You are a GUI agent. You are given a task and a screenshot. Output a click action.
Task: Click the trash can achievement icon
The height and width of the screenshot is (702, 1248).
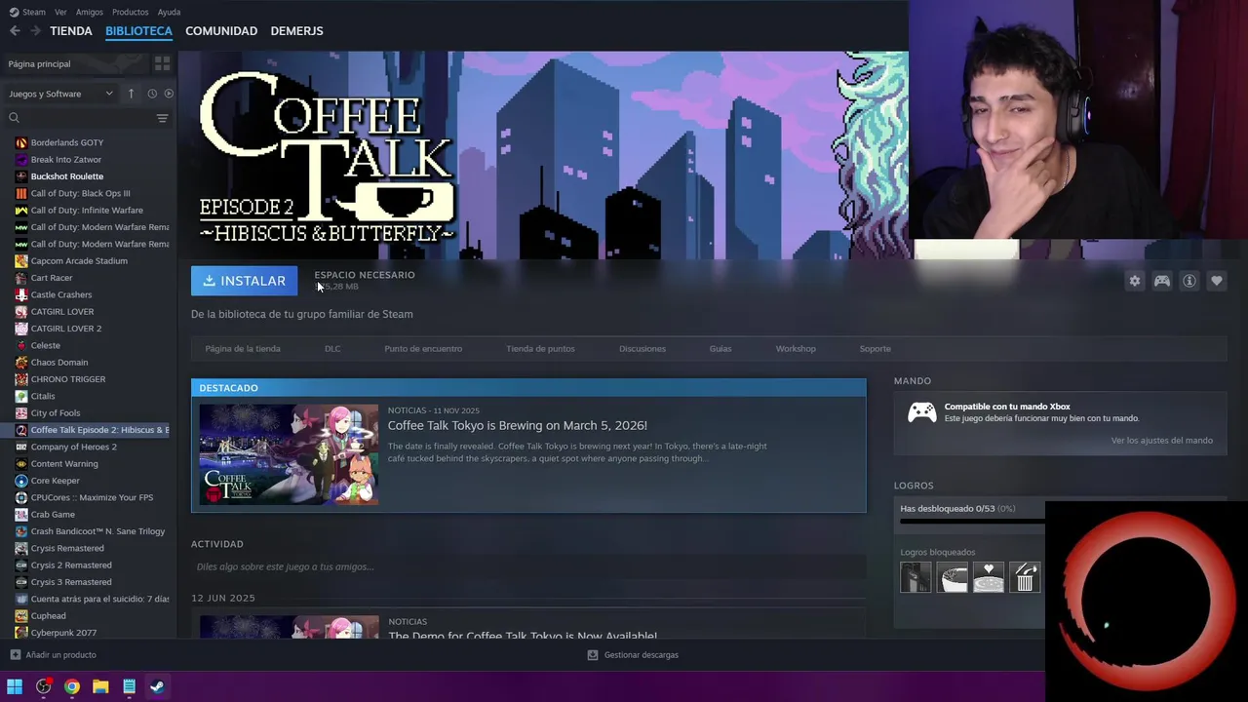coord(1025,577)
